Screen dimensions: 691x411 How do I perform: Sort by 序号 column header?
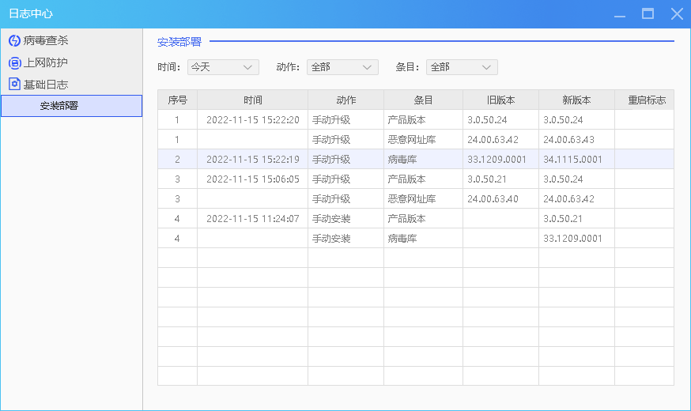point(178,100)
